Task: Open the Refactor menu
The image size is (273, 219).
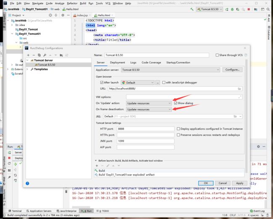Action: (72, 3)
